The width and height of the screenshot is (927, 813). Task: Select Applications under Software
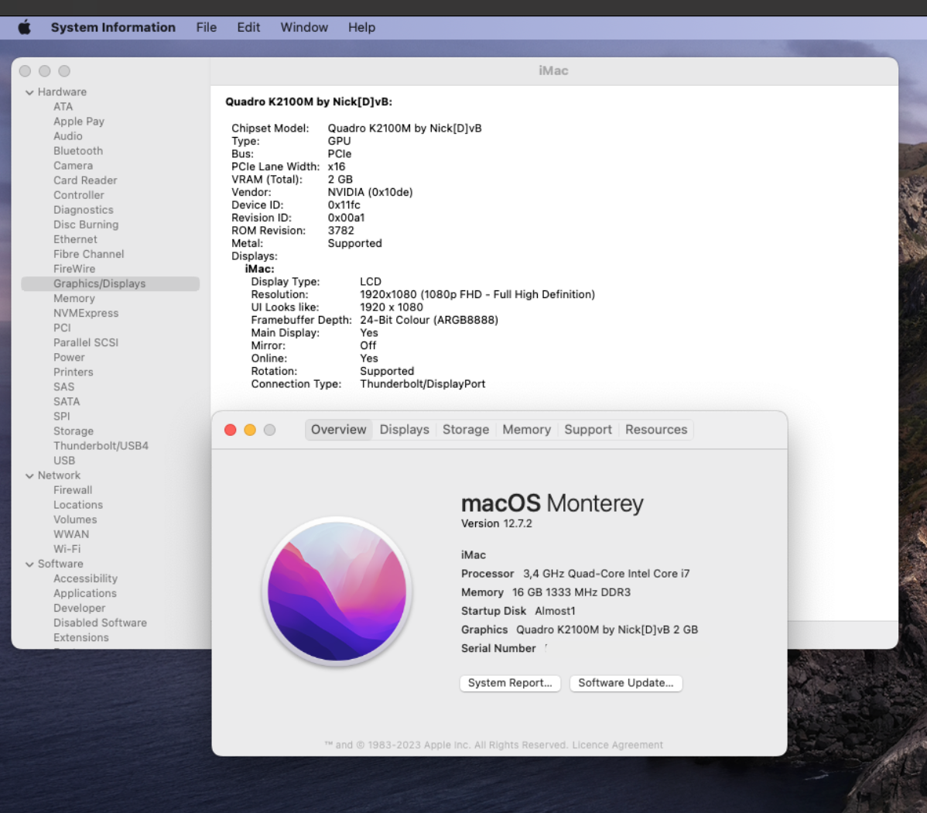[85, 593]
